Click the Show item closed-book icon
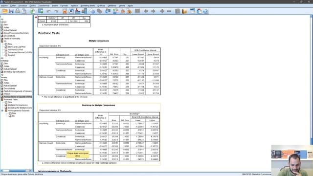Image resolution: width=313 pixels, height=176 pixels. 178,11
